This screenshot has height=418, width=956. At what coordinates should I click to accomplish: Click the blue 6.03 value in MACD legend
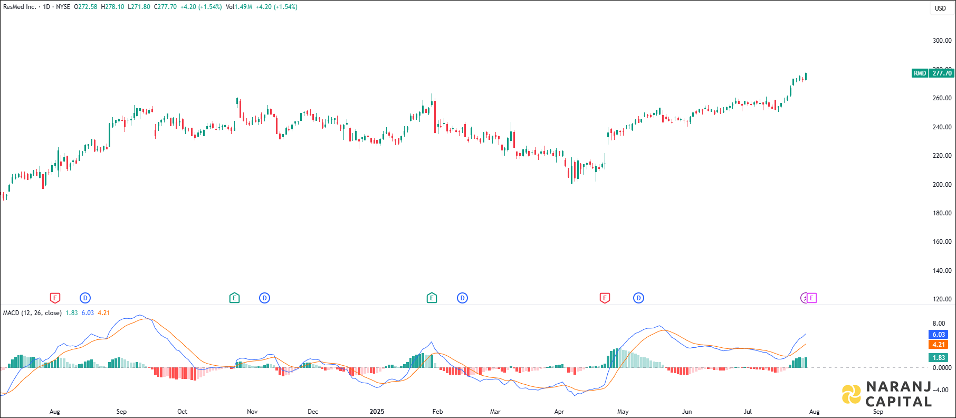[x=88, y=313]
